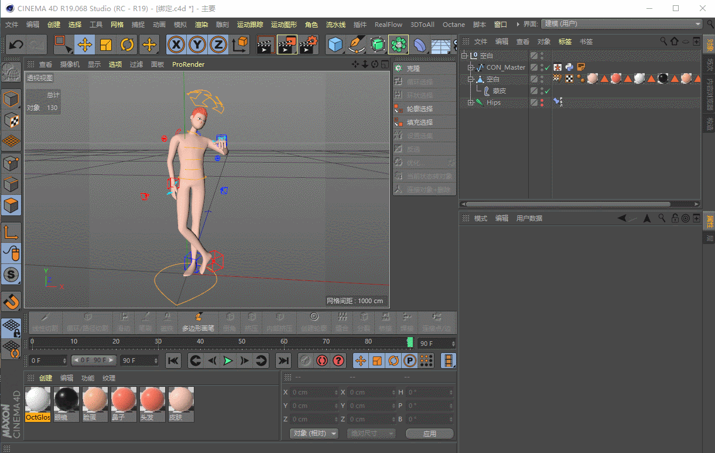Click the Autokeying red circle icon

click(321, 361)
